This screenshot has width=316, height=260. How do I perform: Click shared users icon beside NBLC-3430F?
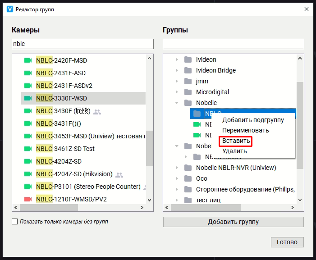click(x=97, y=112)
